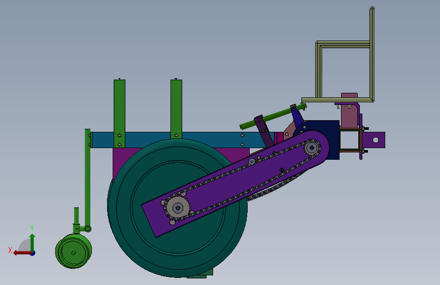Click the hole in the purple hitch bracket
The height and width of the screenshot is (285, 440).
pyautogui.click(x=376, y=139)
